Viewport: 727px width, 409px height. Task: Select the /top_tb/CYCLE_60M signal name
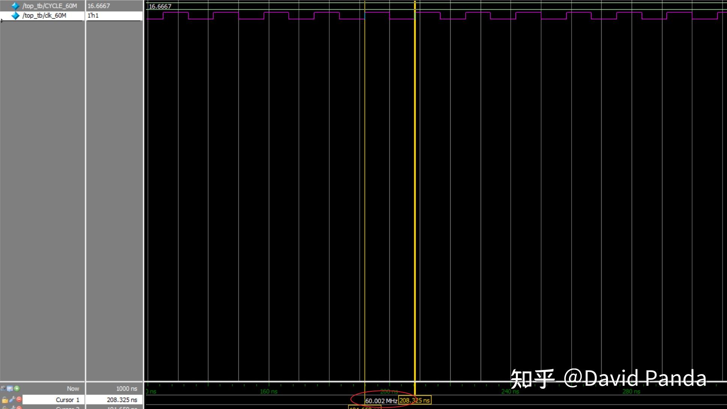50,6
